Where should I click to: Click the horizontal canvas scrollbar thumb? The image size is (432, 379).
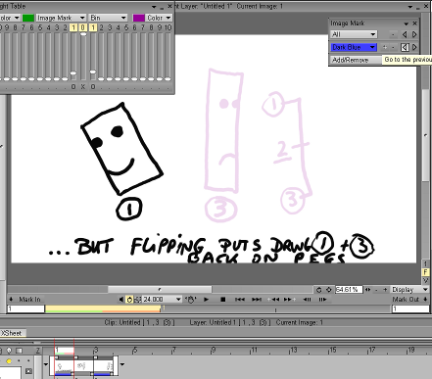[x=160, y=289]
